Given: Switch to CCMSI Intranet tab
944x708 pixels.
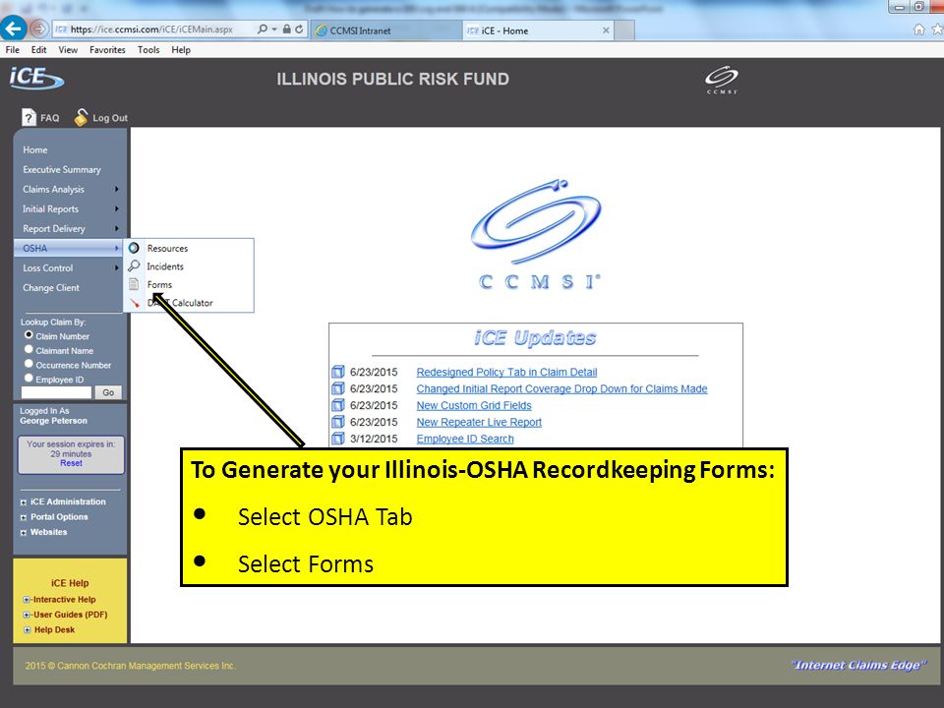Looking at the screenshot, I should pyautogui.click(x=385, y=30).
